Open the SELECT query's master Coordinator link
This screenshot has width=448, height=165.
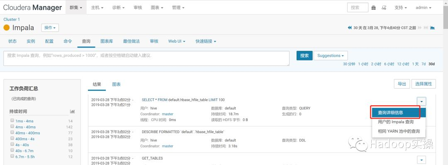coord(168,114)
